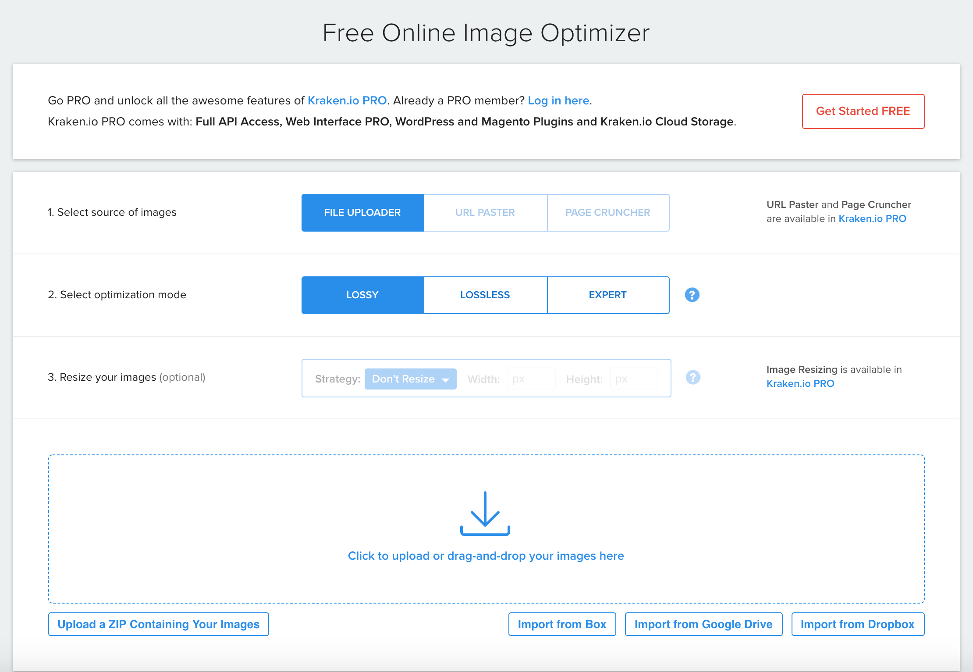Screen dimensions: 973x672
Task: Choose the FILE UPLOADER source tab
Action: [x=362, y=213]
